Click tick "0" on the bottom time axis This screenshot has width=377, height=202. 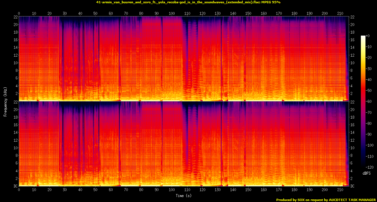19,190
